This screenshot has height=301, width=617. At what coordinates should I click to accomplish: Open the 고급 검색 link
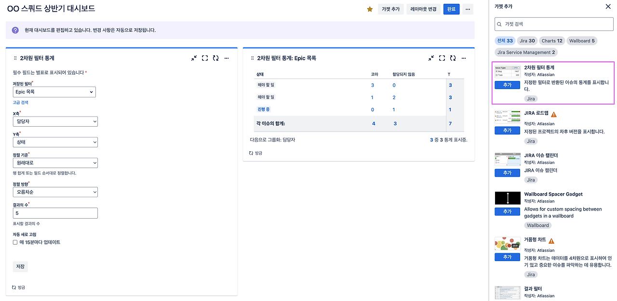point(20,102)
